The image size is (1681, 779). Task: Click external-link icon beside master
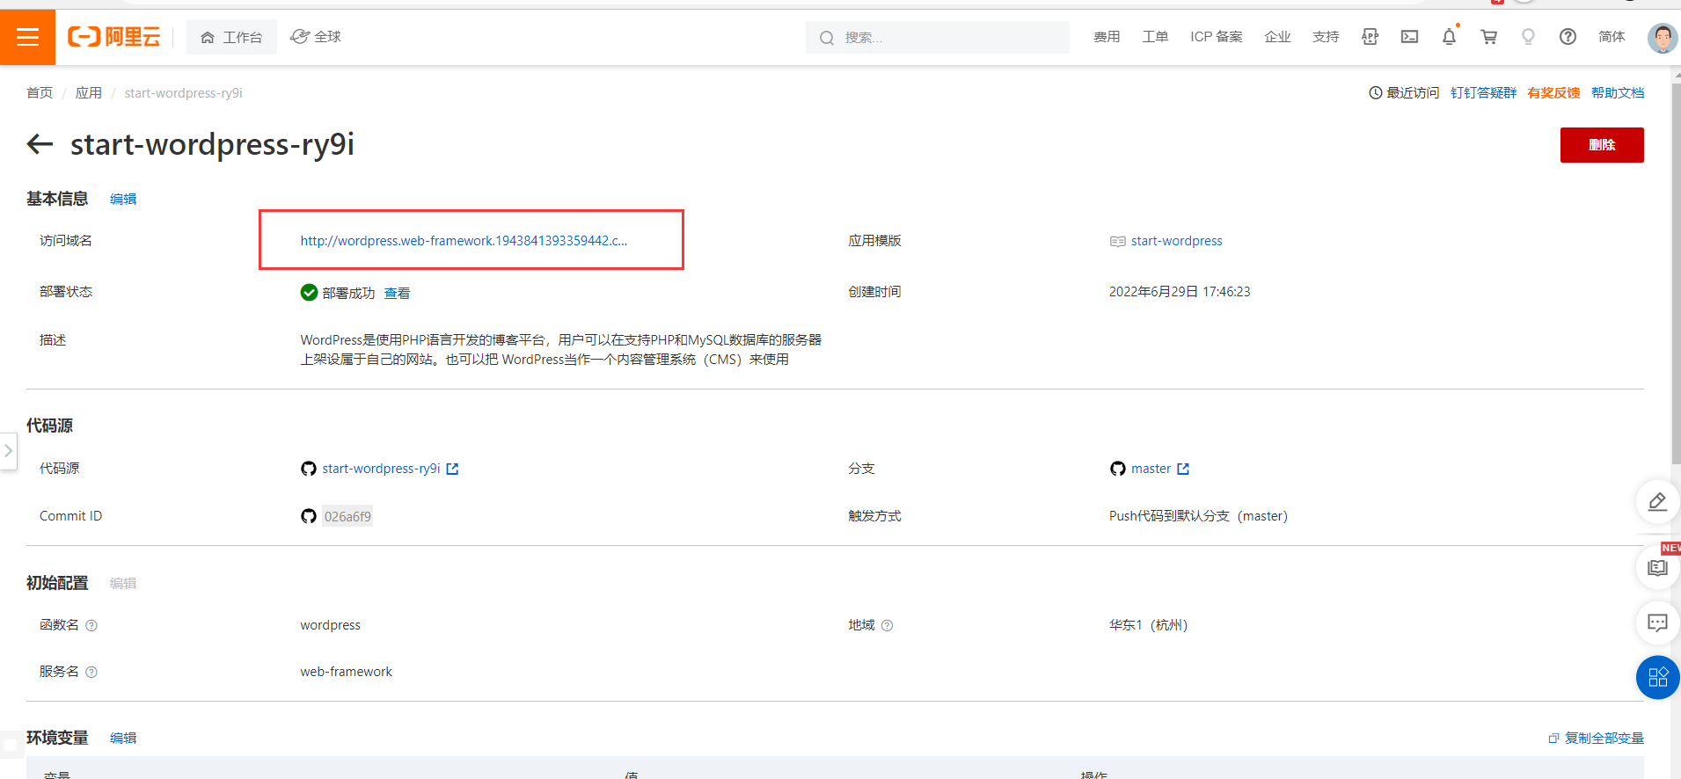[x=1183, y=469]
